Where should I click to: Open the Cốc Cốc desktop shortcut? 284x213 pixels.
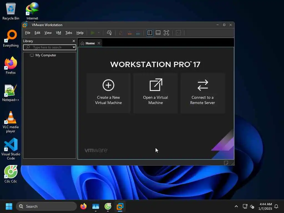click(x=11, y=174)
